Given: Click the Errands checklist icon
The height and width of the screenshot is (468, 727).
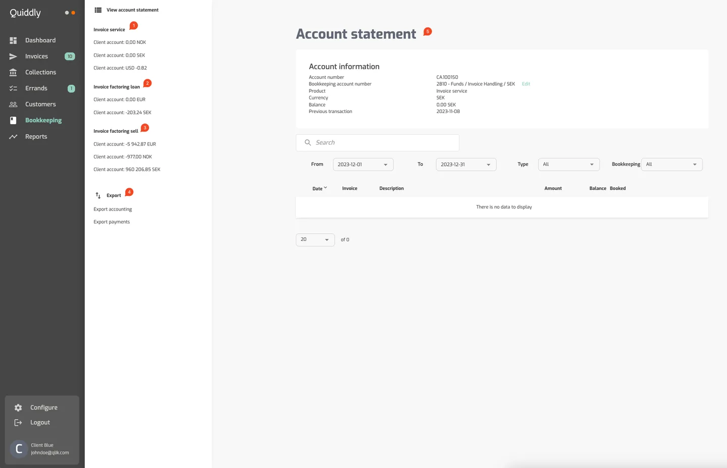Looking at the screenshot, I should 13,88.
